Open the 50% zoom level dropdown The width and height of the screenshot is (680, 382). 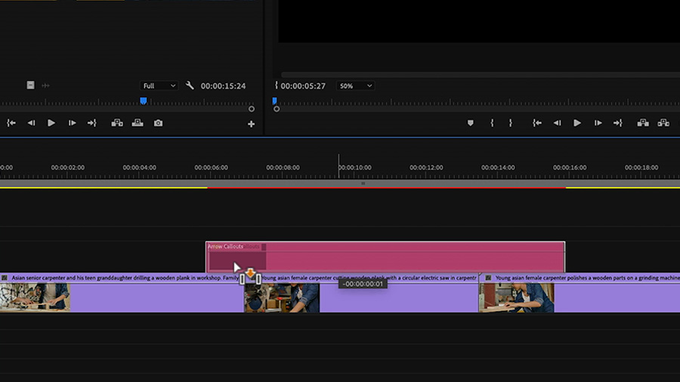pyautogui.click(x=355, y=86)
